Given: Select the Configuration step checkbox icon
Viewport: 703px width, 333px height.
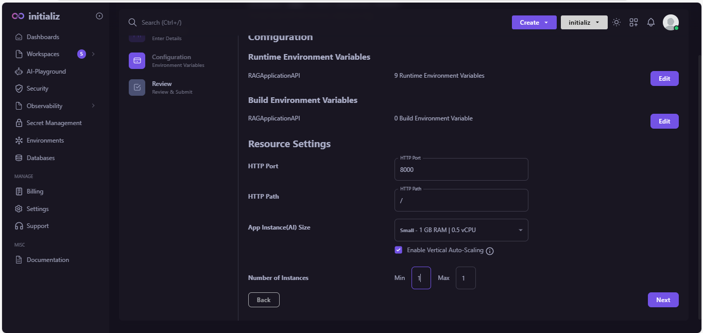Looking at the screenshot, I should 136,60.
